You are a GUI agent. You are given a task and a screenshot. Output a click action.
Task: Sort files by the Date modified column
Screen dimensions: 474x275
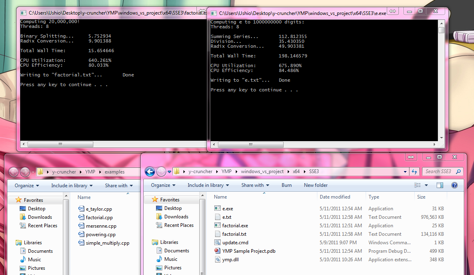(x=335, y=197)
